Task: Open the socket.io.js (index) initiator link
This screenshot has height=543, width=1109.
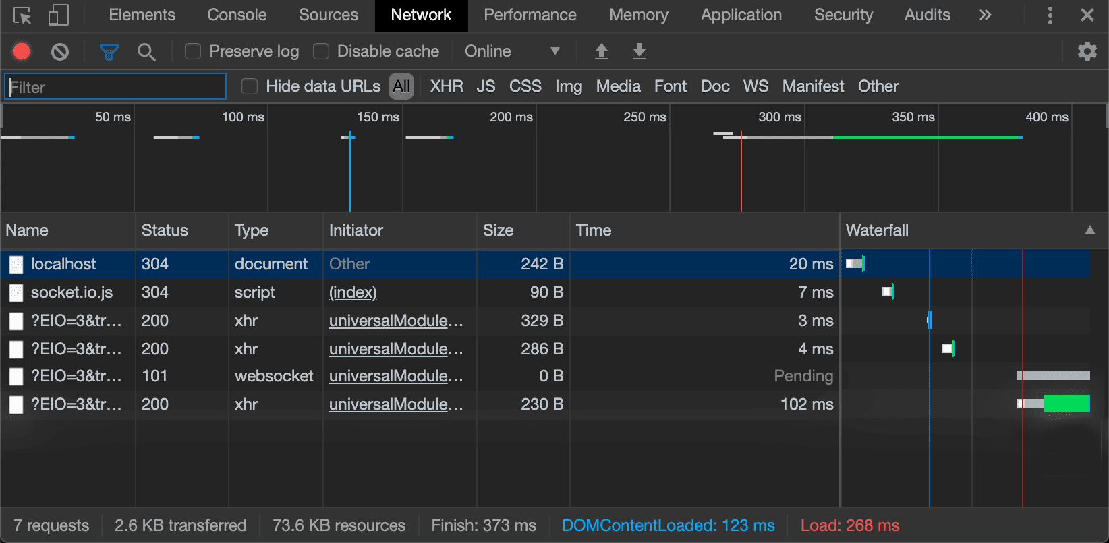Action: [x=353, y=292]
